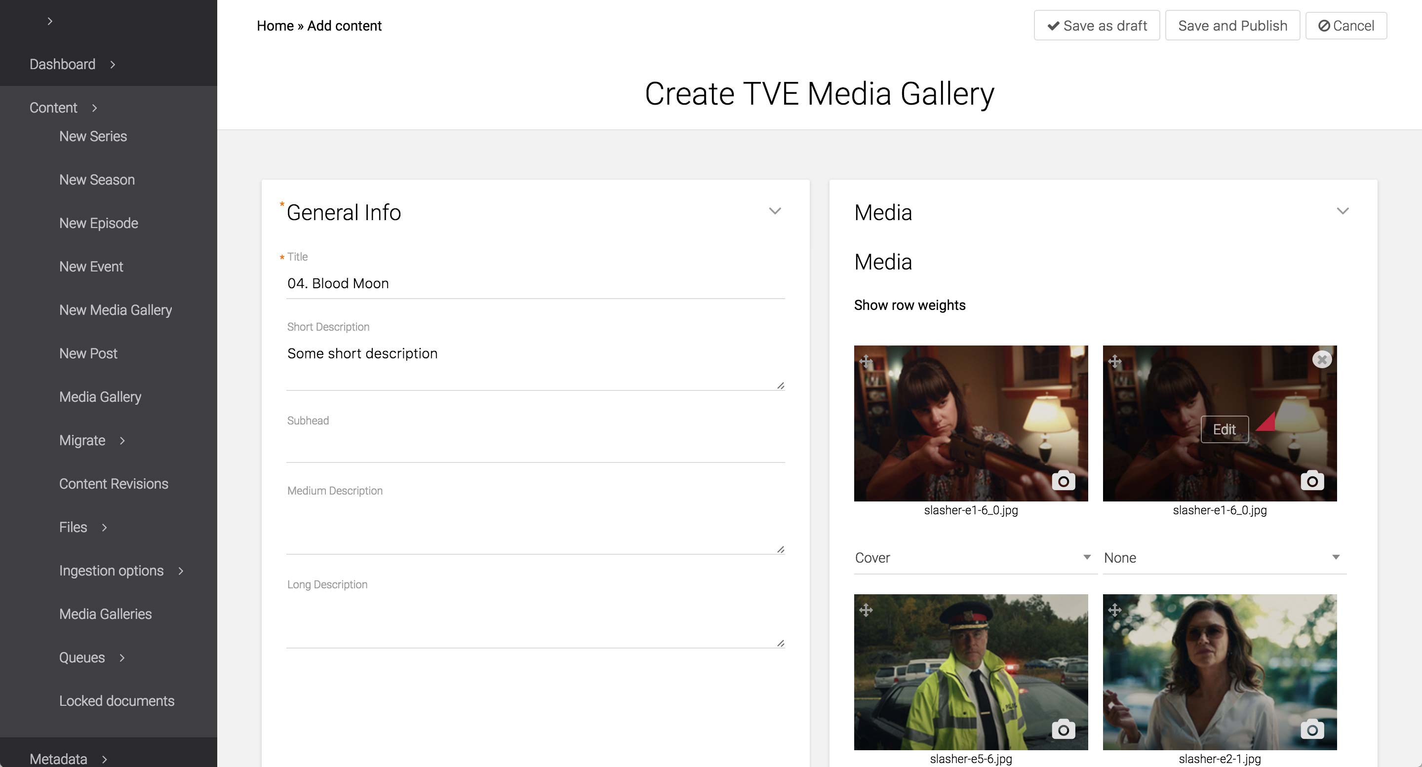
Task: Open the Cover dropdown
Action: [x=973, y=557]
